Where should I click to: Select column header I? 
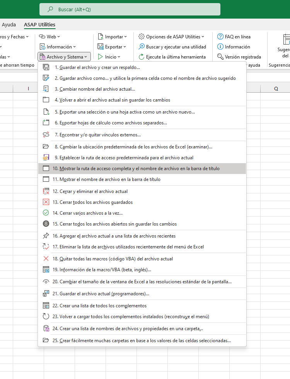pos(28,89)
